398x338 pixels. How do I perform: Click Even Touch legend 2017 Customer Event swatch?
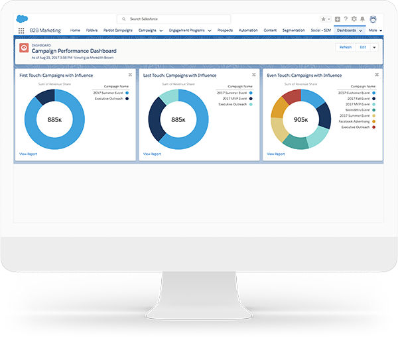click(x=374, y=93)
